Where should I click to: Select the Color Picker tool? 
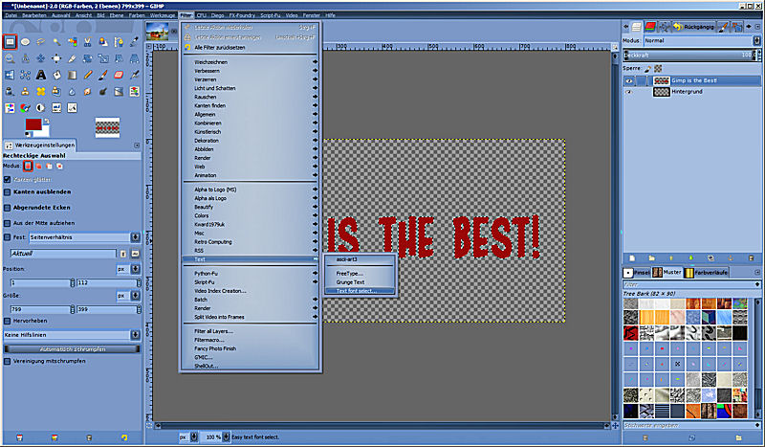click(135, 42)
